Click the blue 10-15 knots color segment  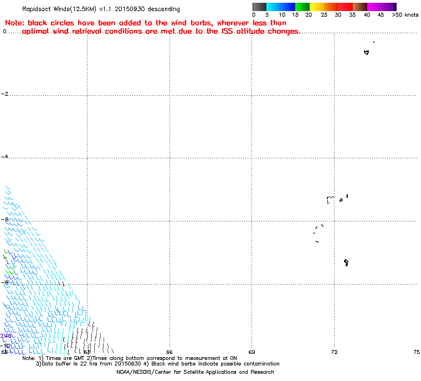(288, 7)
